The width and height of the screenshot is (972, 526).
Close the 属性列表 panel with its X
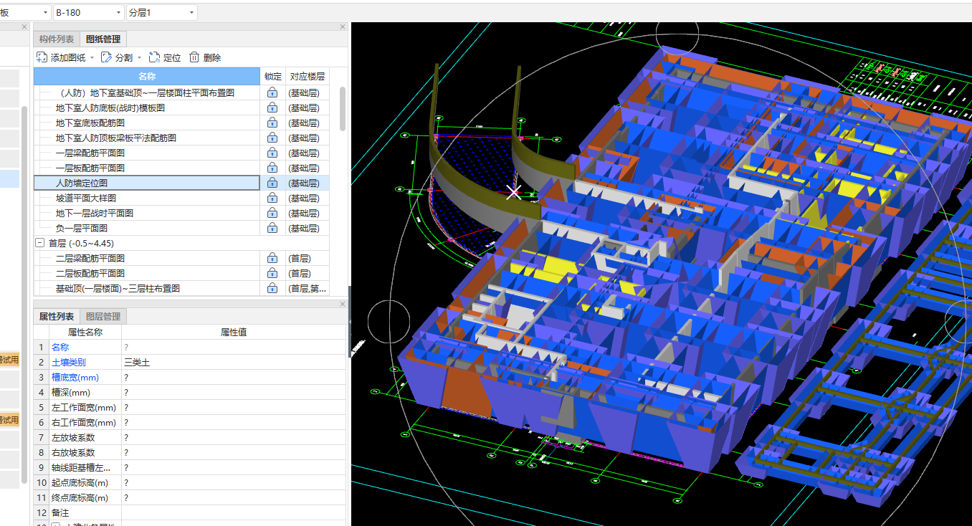tap(342, 305)
